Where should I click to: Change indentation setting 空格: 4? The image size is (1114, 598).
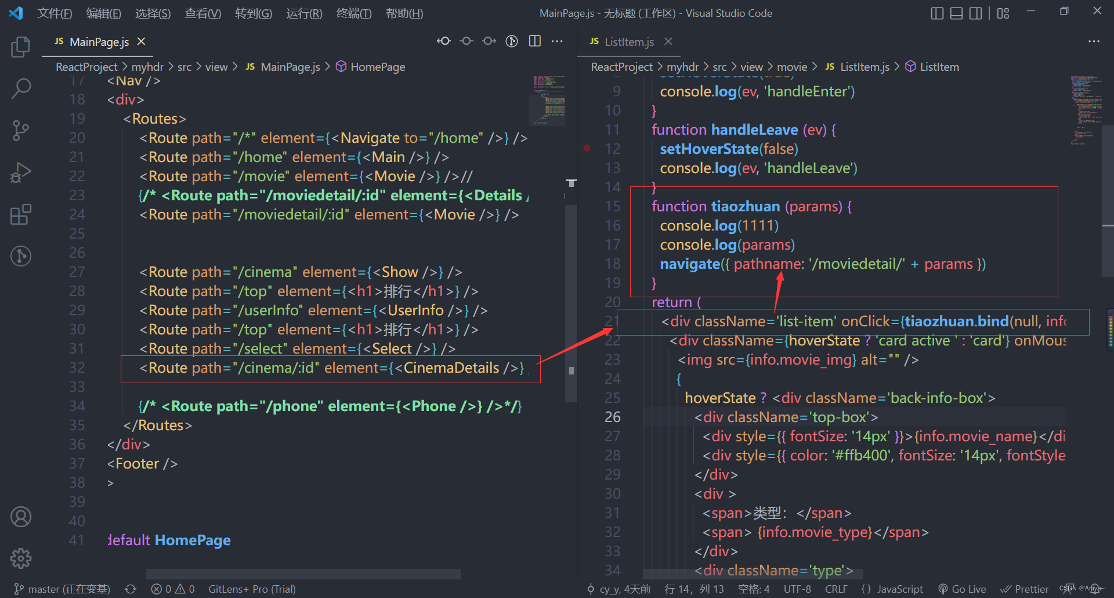754,589
